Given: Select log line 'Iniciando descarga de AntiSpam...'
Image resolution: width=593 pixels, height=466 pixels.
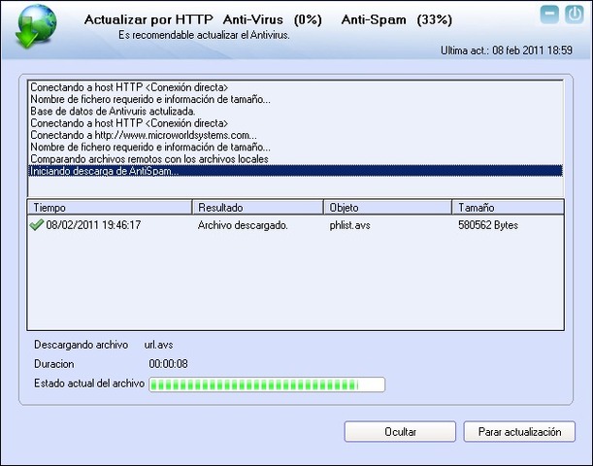Looking at the screenshot, I should coord(296,171).
